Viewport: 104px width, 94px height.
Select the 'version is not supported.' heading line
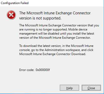click(40, 18)
